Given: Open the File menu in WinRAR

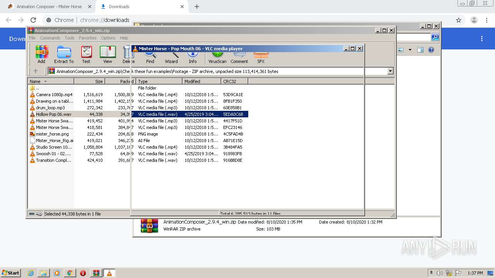Looking at the screenshot, I should 32,38.
